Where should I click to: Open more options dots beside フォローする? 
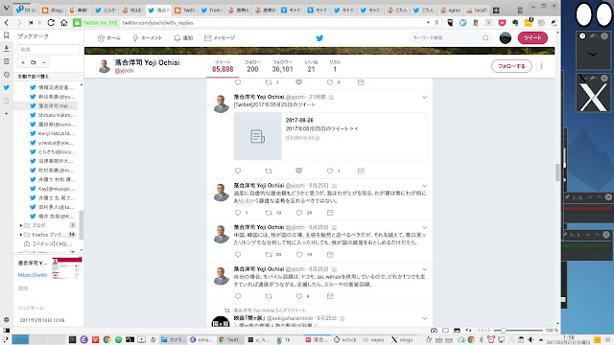(x=541, y=66)
